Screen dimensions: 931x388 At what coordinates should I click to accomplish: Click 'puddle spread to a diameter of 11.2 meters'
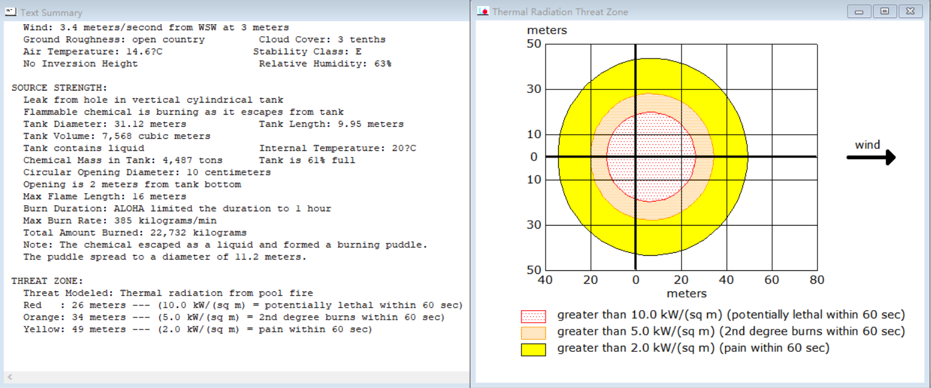pos(174,257)
